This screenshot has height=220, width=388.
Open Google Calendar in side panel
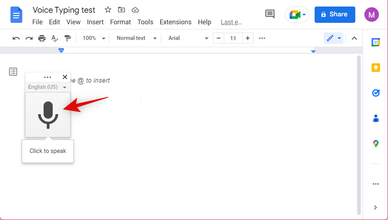tap(376, 42)
